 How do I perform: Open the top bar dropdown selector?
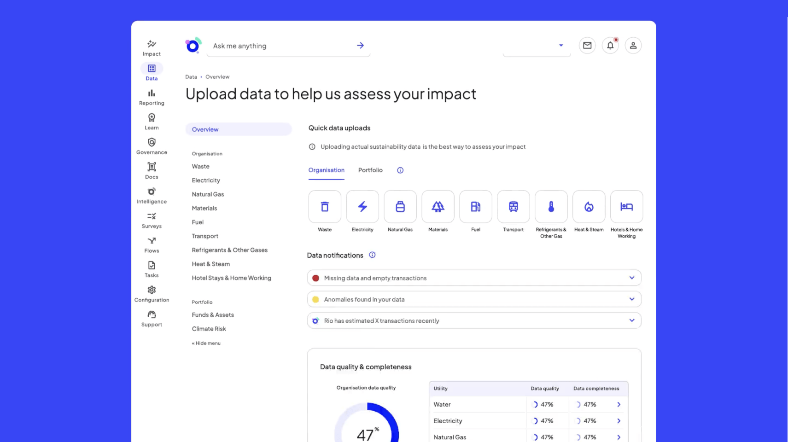537,46
